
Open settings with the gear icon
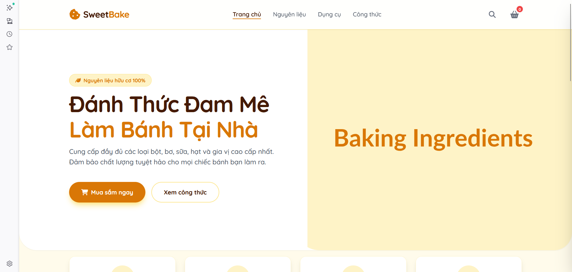(9, 264)
